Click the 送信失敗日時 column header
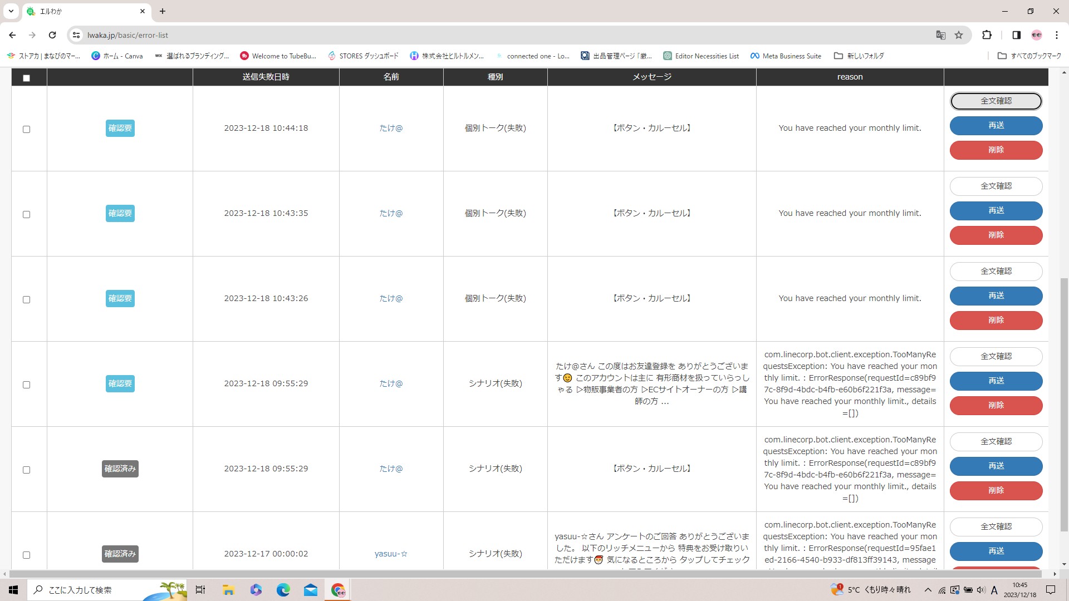Image resolution: width=1069 pixels, height=601 pixels. click(x=266, y=77)
